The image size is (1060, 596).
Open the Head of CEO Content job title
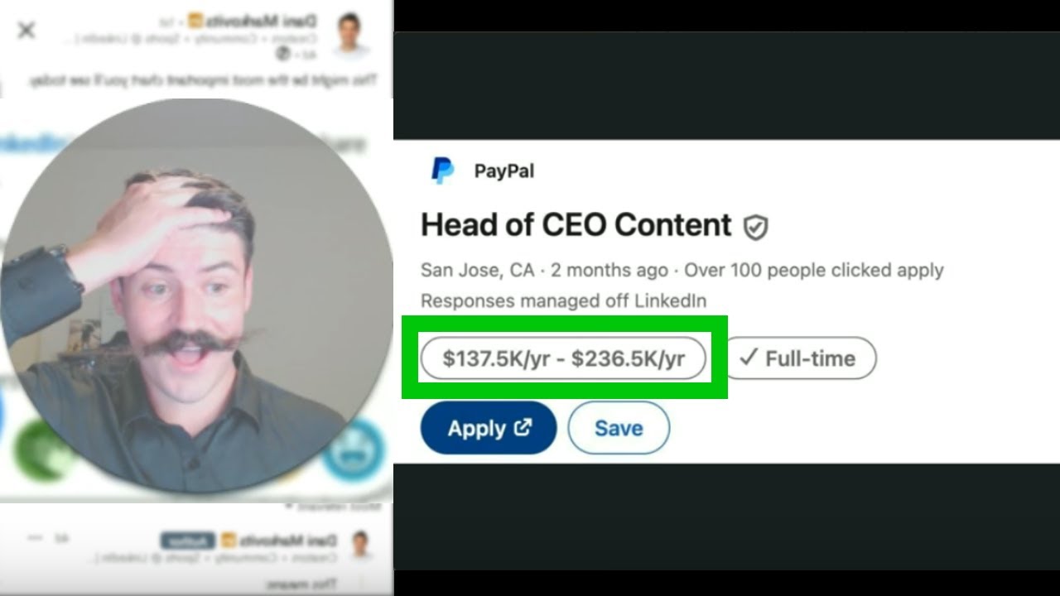coord(576,225)
